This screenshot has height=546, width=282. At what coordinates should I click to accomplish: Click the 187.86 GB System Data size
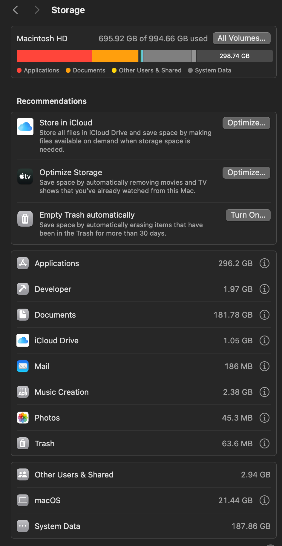point(251,526)
